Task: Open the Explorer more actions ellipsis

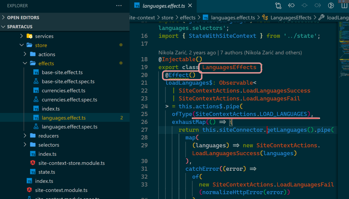Action: pos(119,6)
